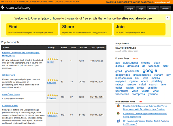The height and width of the screenshot is (126, 173).
Task: Open the Scripts tab
Action: pos(130,9)
